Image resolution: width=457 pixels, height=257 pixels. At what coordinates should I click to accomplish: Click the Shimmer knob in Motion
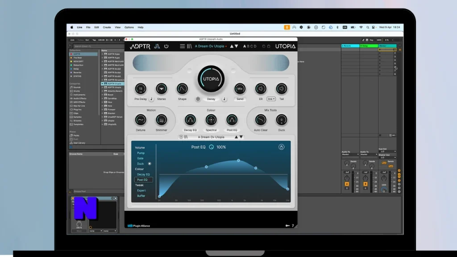(161, 120)
